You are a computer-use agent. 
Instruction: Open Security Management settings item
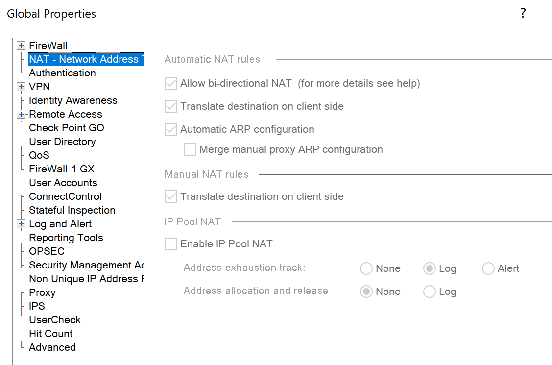[x=86, y=265]
